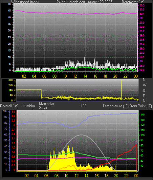Click the 360 degree spike in wind direction
Screen dimensions: 153x180
121,90
